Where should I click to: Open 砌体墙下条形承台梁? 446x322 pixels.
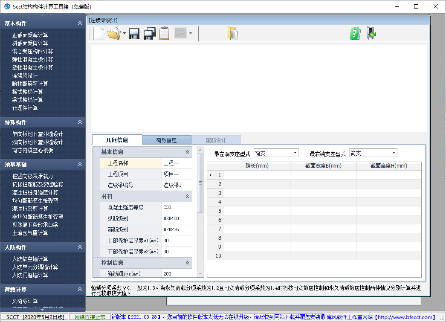coord(35,225)
